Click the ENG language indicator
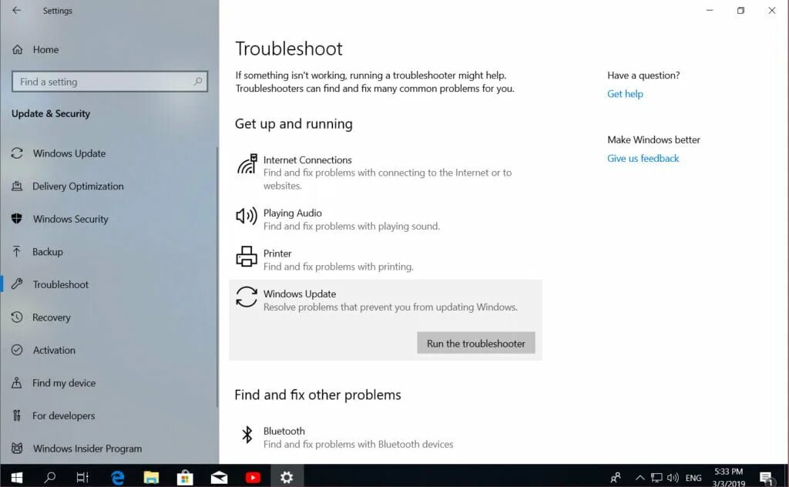 pyautogui.click(x=693, y=478)
